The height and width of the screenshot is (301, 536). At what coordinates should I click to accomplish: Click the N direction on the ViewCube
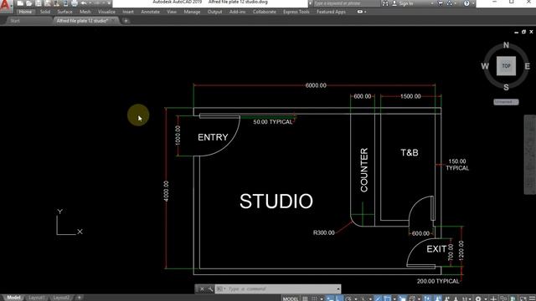point(506,45)
